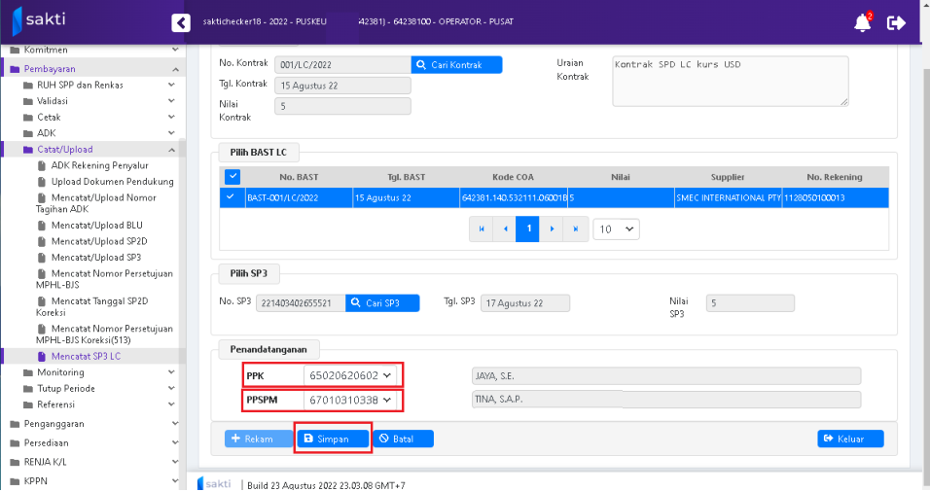Open the rows-per-page dropdown showing 10
Image resolution: width=930 pixels, height=492 pixels.
pos(616,229)
